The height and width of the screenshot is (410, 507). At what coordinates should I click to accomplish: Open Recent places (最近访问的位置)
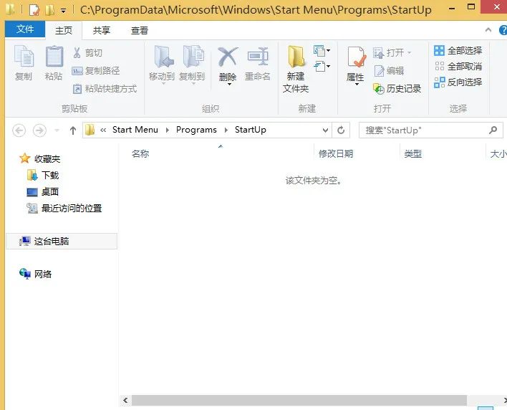coord(64,208)
